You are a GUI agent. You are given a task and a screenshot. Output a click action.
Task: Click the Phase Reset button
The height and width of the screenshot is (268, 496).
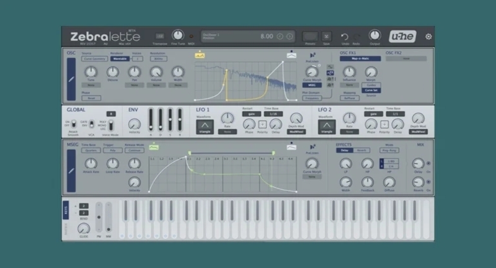point(91,98)
